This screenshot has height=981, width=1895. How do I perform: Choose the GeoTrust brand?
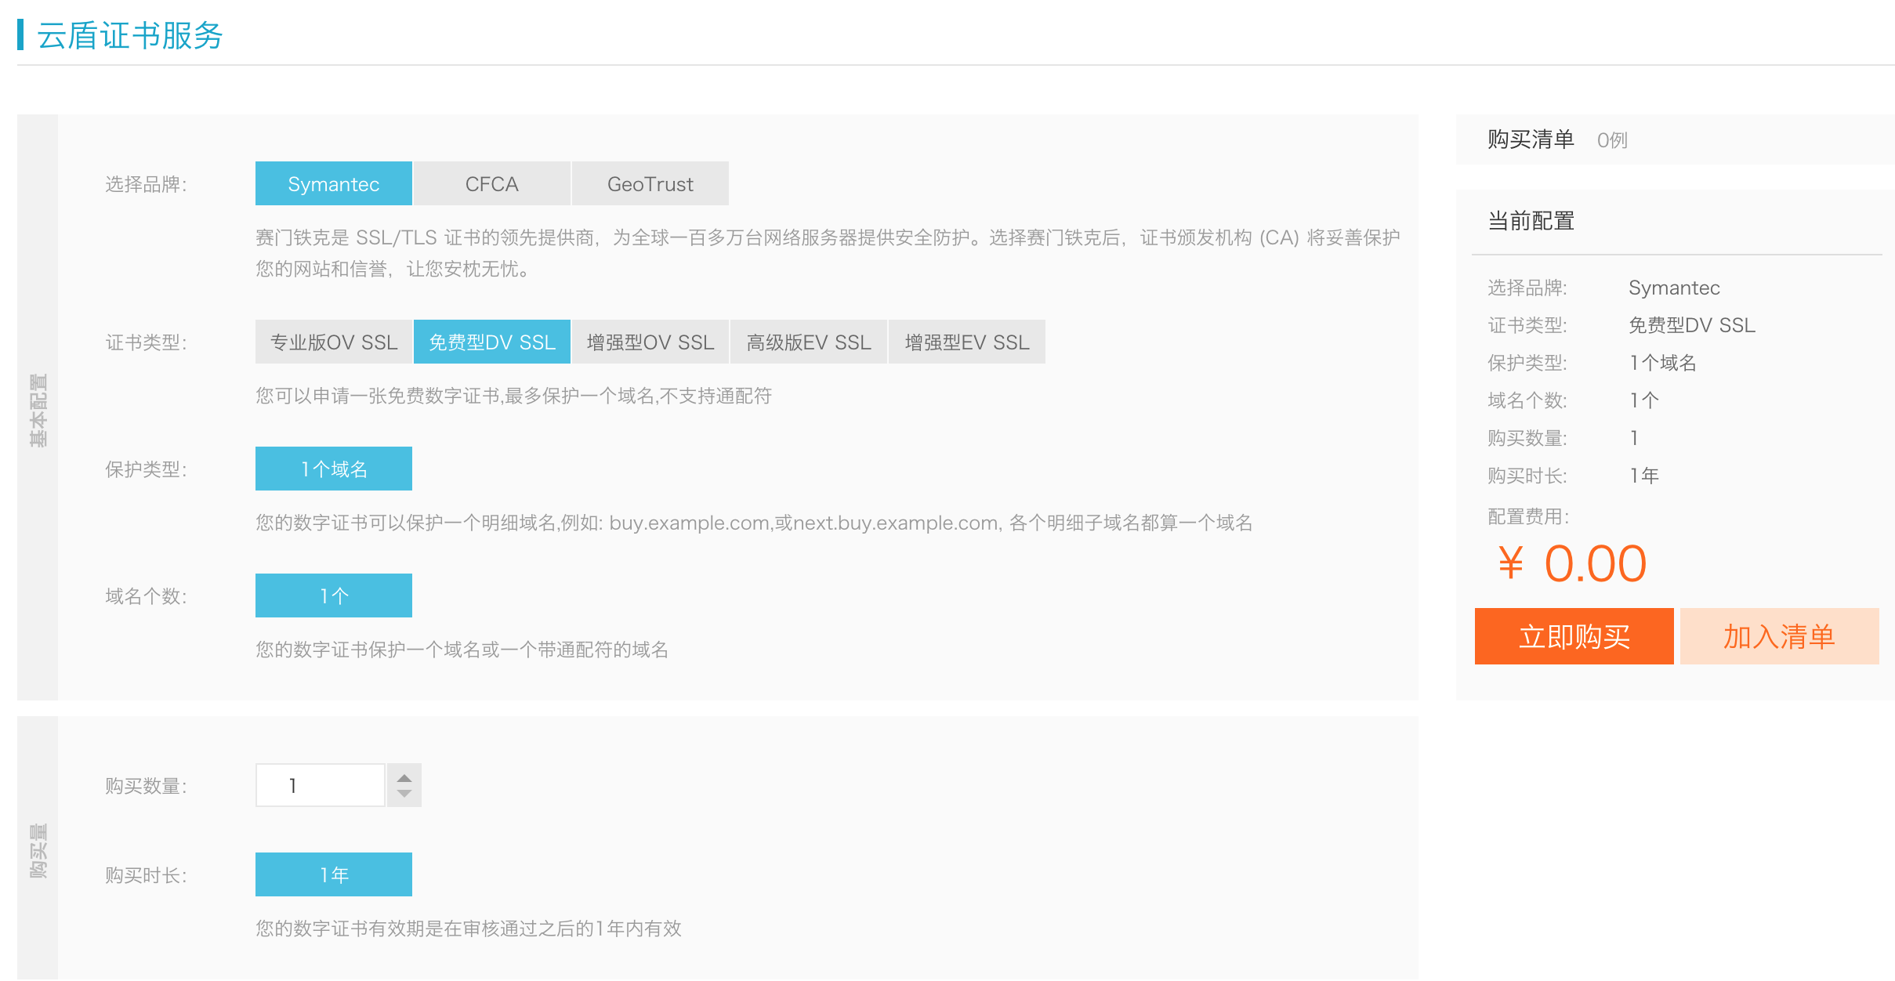click(650, 183)
